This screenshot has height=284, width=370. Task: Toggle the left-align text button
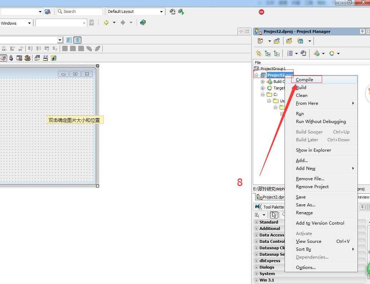click(x=69, y=40)
